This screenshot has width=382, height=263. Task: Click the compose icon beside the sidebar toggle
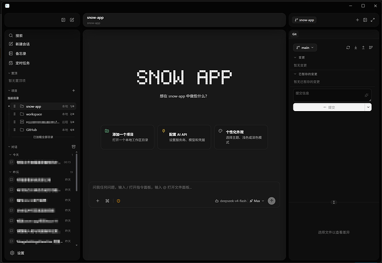tap(72, 20)
